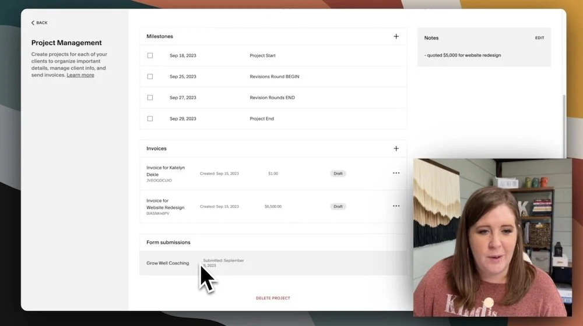The width and height of the screenshot is (583, 326).
Task: Check the Project End milestone
Action: [150, 119]
